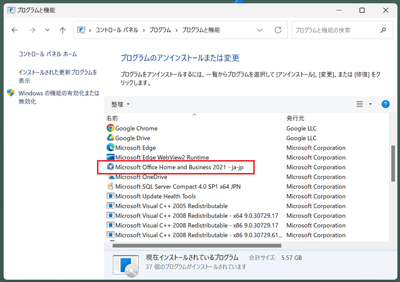The width and height of the screenshot is (400, 282).
Task: Click プログラムと機能 breadcrumb segment
Action: 201,30
